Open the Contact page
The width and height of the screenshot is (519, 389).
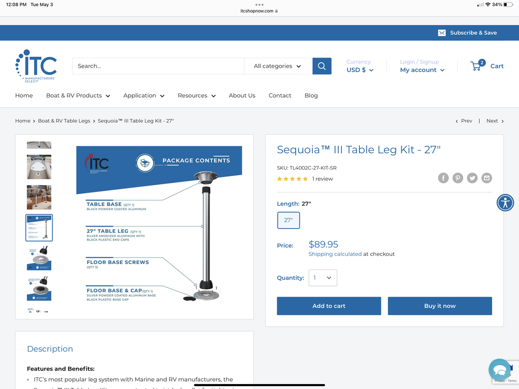[x=280, y=96]
